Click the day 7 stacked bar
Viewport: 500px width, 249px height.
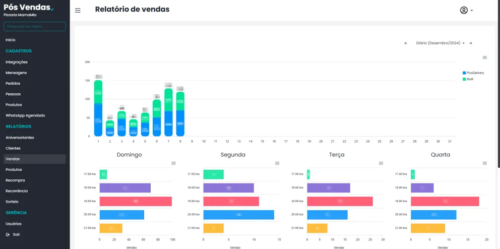point(169,112)
